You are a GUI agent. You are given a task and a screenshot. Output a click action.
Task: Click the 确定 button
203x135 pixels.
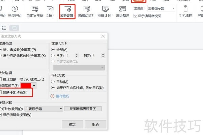tap(72, 124)
